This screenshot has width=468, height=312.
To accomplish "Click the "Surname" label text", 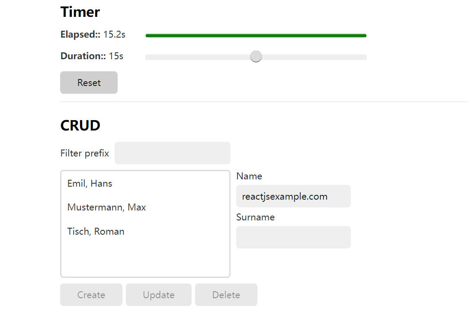I will point(255,217).
